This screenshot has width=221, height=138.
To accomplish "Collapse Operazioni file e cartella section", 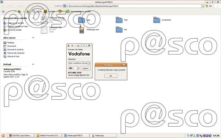I will (x=33, y=18).
